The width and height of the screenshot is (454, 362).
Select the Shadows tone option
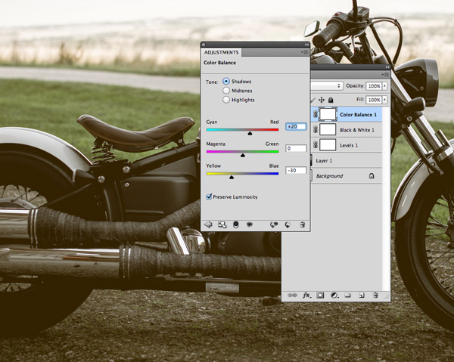(226, 81)
